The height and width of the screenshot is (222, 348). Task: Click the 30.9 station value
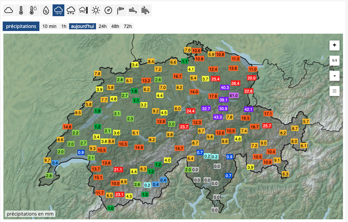(x=223, y=109)
